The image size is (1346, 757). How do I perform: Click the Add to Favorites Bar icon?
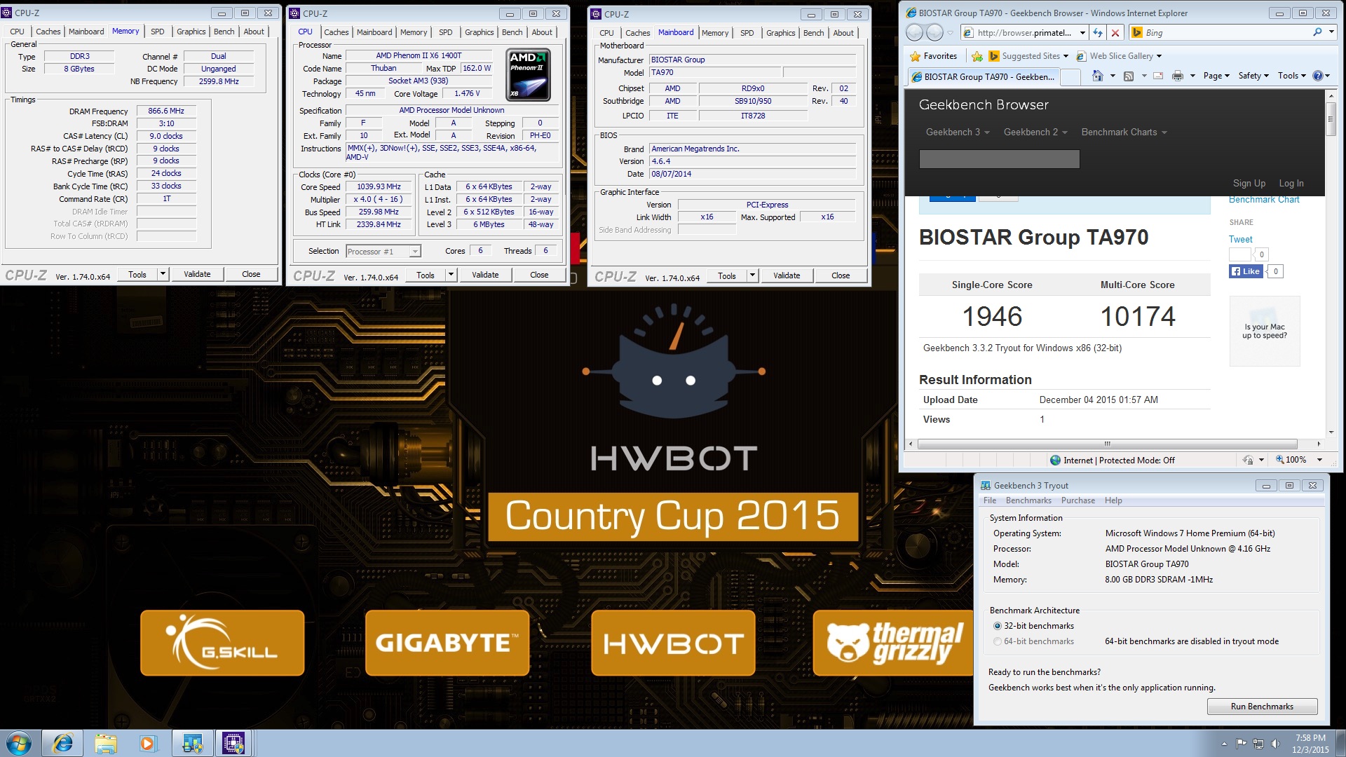coord(977,56)
